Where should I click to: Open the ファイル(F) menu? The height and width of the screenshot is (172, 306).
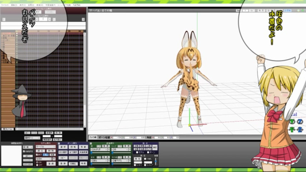coord(5,5)
